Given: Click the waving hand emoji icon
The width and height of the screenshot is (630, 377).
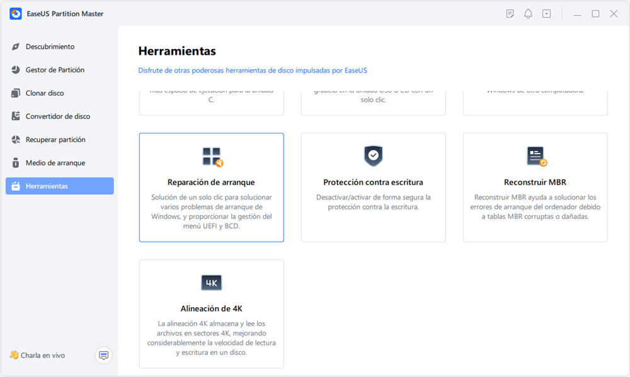Looking at the screenshot, I should pyautogui.click(x=14, y=355).
